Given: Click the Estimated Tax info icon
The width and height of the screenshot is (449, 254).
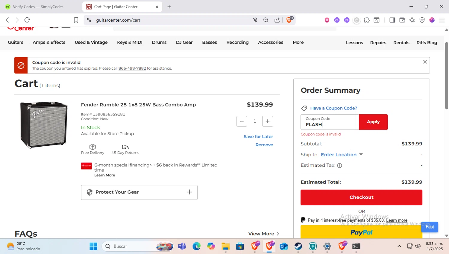Looking at the screenshot, I should pyautogui.click(x=339, y=166).
